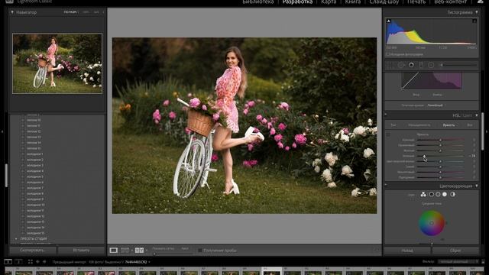Choose three-way color grading view

423,194
